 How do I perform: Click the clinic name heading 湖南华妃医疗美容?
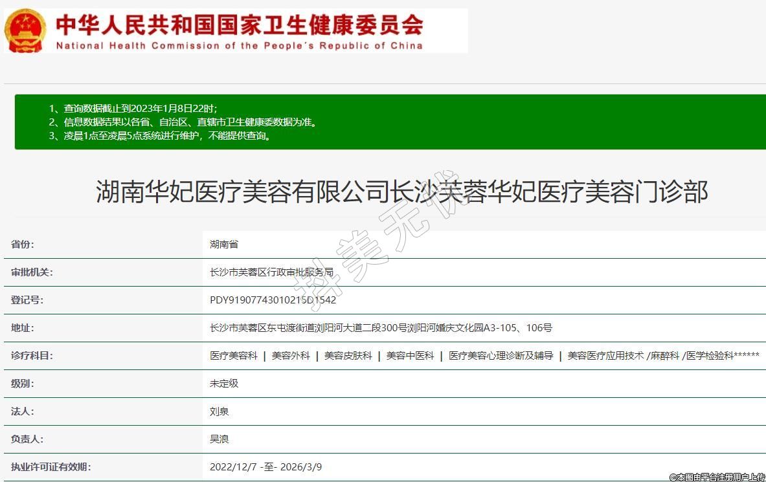[401, 192]
